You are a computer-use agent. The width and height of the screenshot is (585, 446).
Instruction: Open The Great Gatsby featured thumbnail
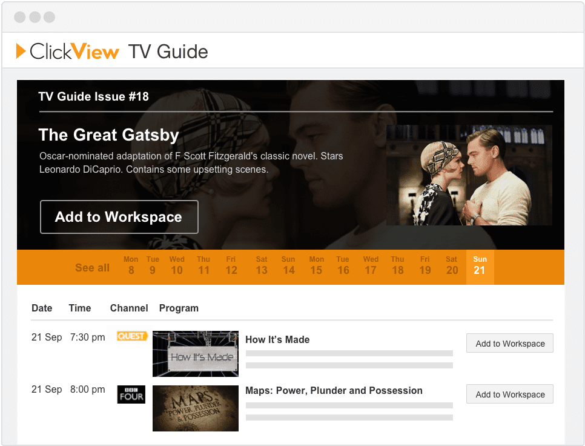(x=469, y=175)
